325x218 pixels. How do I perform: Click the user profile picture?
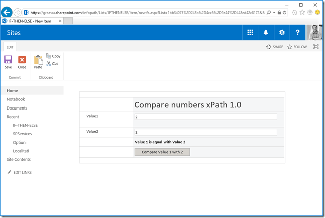[x=315, y=32]
